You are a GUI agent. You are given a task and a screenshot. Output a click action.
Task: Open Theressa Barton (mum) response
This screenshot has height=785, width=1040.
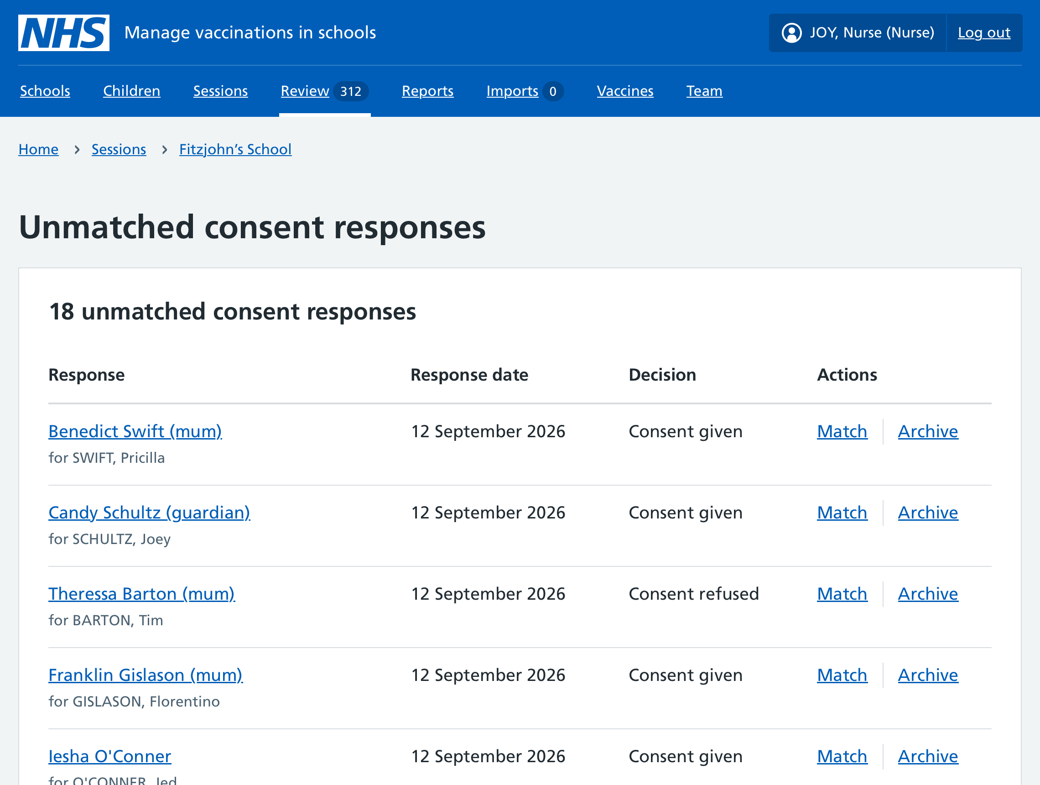point(142,594)
